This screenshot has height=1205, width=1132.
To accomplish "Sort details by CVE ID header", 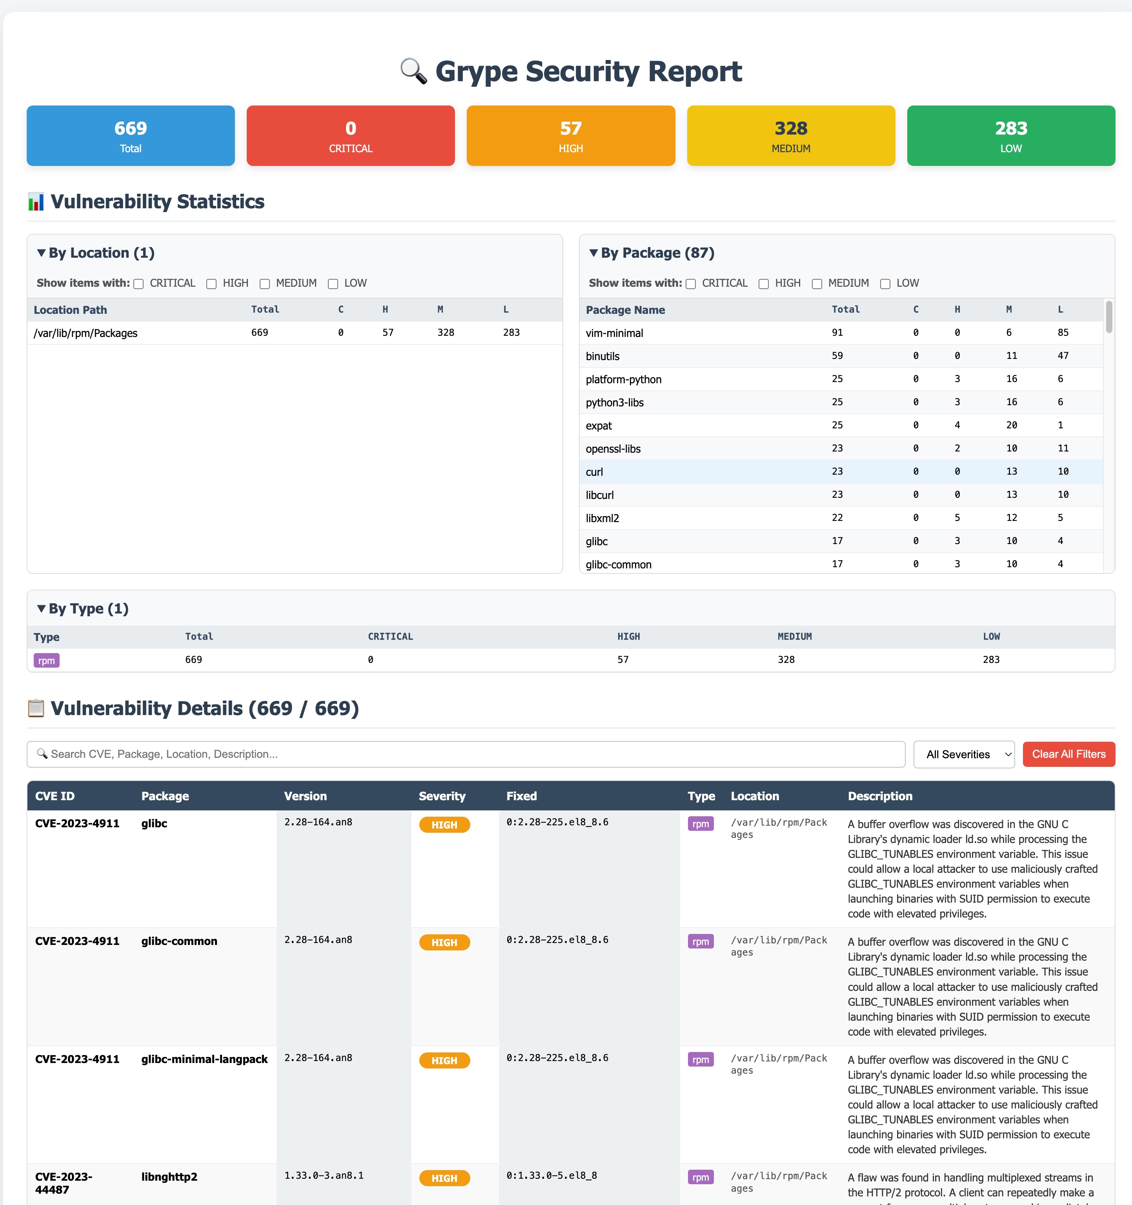I will coord(55,796).
